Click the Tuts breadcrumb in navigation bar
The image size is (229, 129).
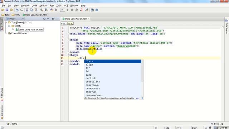[6, 15]
